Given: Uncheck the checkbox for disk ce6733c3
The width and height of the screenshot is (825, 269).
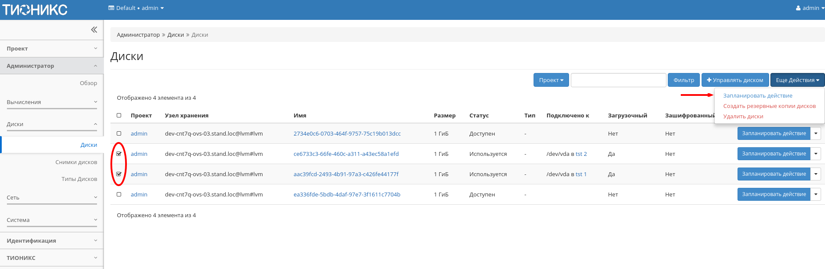Looking at the screenshot, I should tap(119, 154).
